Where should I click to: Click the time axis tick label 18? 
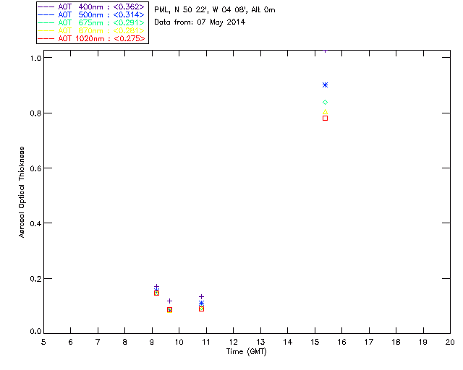click(x=396, y=342)
